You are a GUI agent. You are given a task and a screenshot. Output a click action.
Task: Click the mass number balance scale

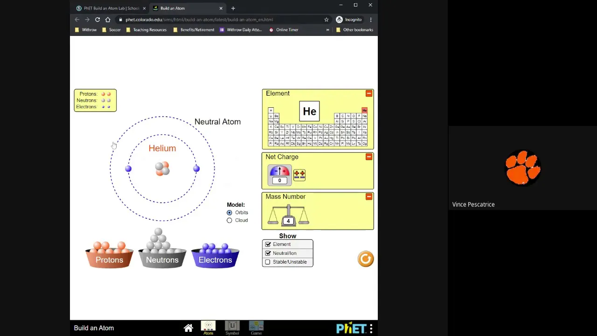[288, 216]
